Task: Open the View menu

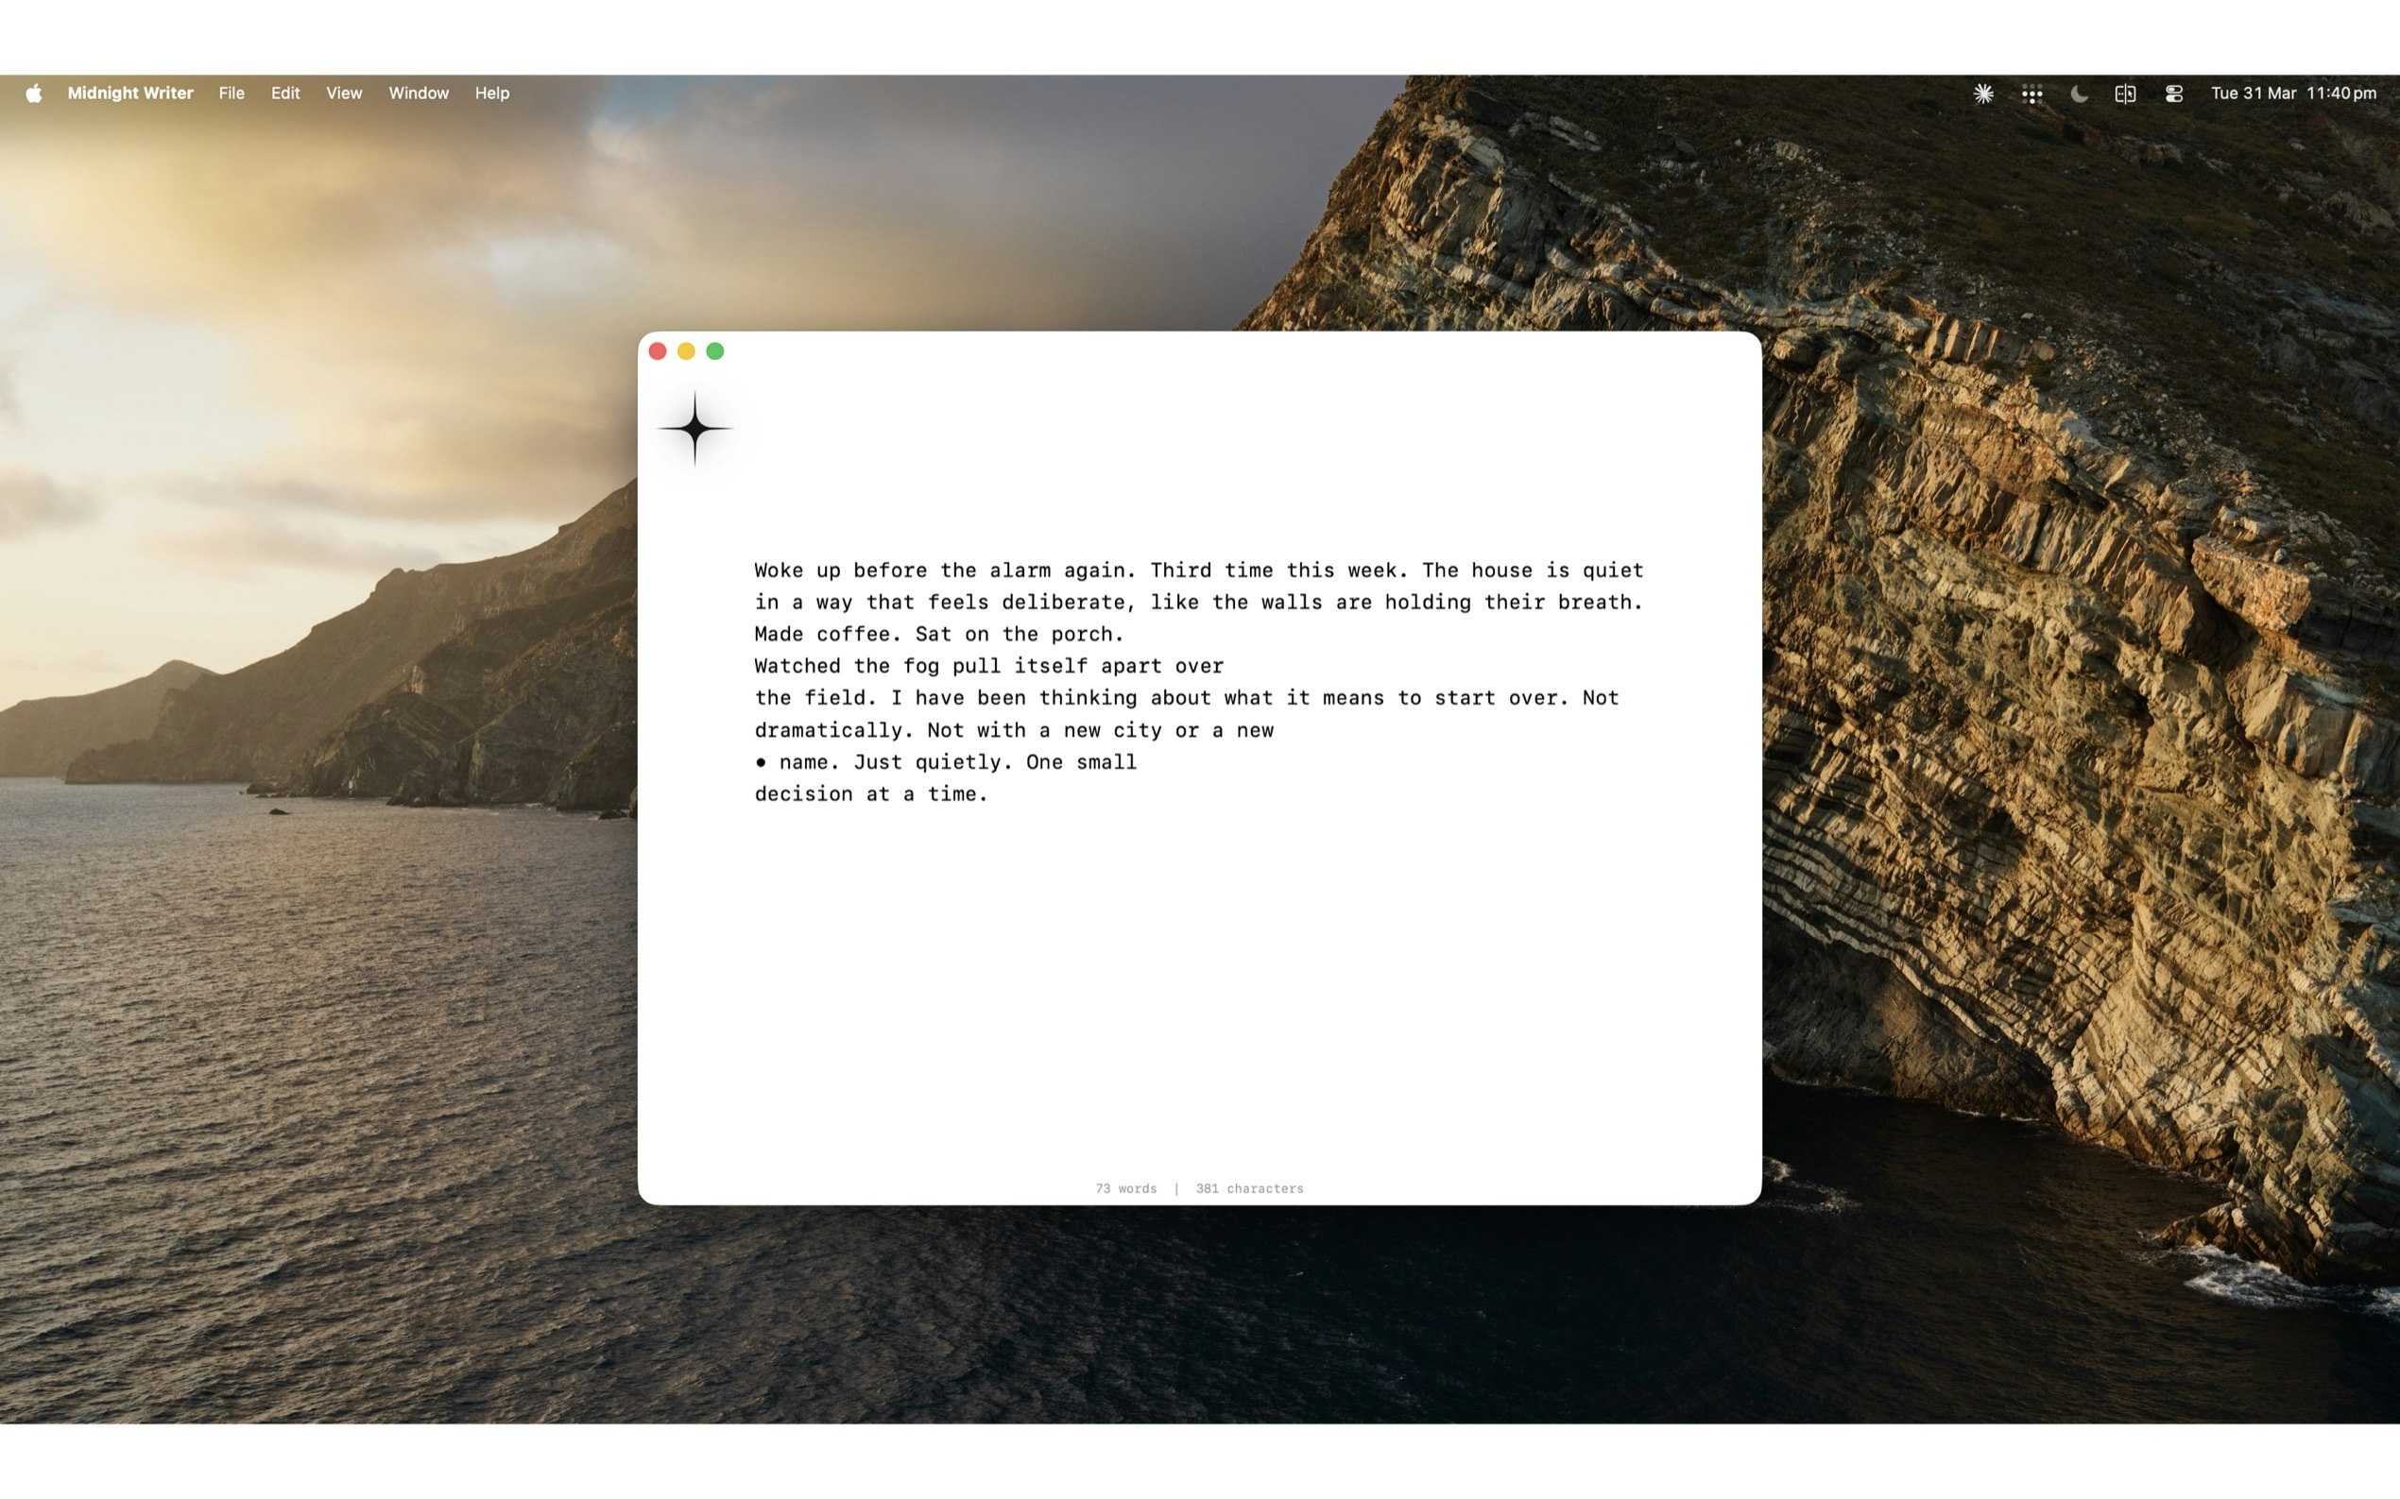Action: tap(344, 94)
